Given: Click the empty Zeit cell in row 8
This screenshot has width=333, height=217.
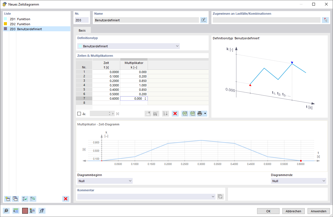Looking at the screenshot, I should [x=106, y=103].
